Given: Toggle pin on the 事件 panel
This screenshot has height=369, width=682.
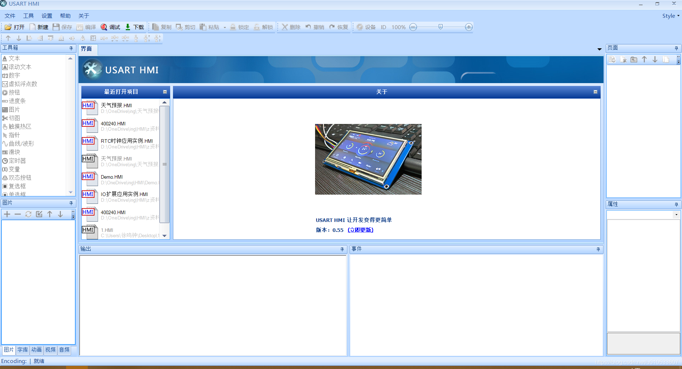Looking at the screenshot, I should pos(598,249).
